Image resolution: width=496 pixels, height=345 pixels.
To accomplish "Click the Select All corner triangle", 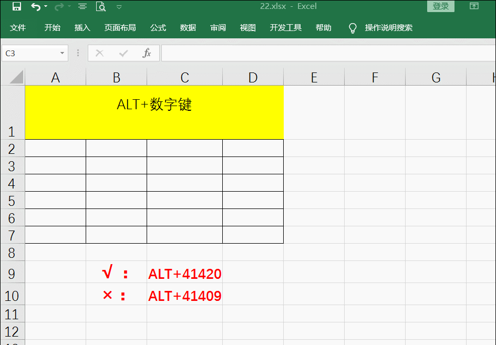I will coord(16,77).
